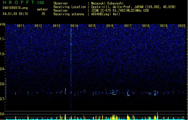Click observer name Masayuki Kobayashi

pos(107,3)
